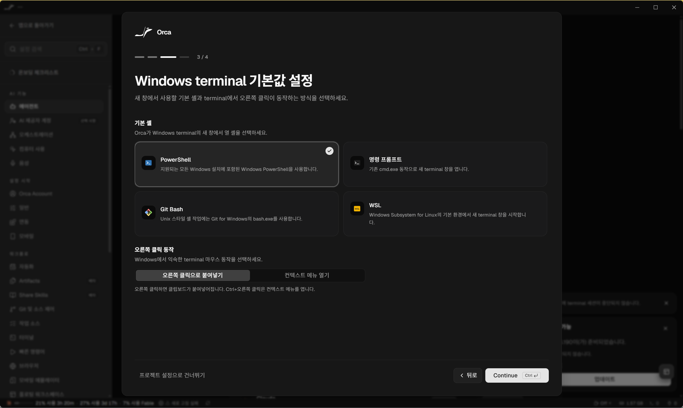This screenshot has width=683, height=408.
Task: Click the colorful Git Bash icon tile
Action: pyautogui.click(x=149, y=213)
